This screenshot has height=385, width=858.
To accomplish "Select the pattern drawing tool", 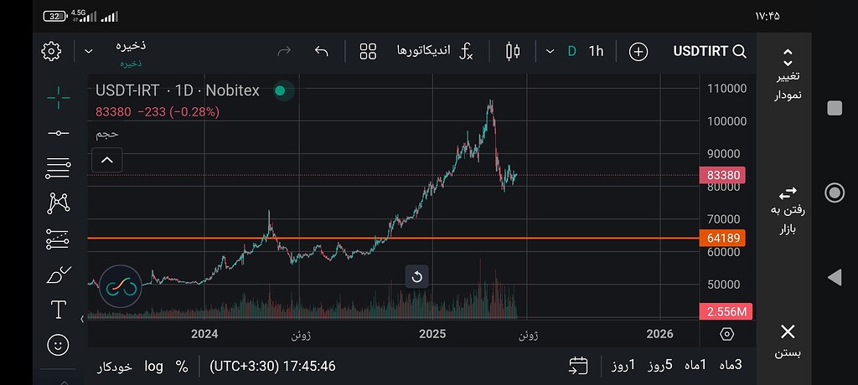I will click(x=58, y=203).
